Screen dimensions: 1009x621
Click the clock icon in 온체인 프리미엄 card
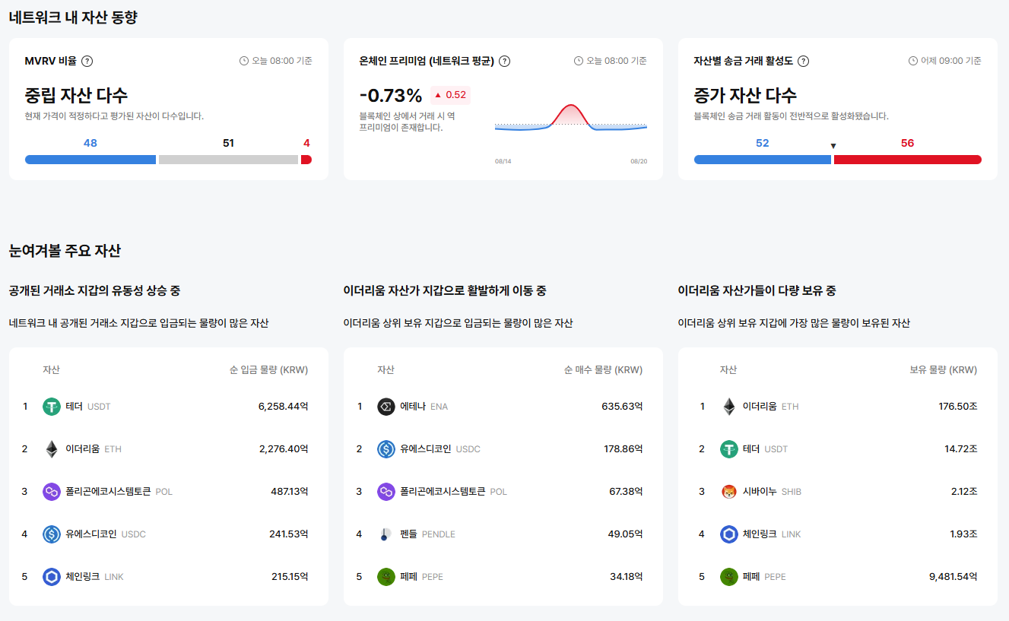point(578,61)
